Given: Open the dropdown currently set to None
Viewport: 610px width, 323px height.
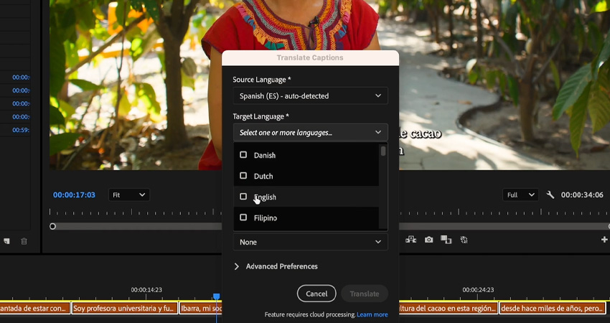Looking at the screenshot, I should point(310,242).
